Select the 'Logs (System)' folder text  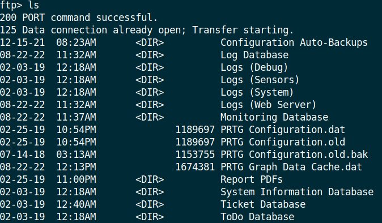257,92
